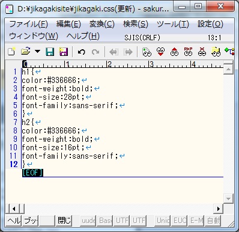The height and width of the screenshot is (232, 239).
Task: Click the Redo arrow icon
Action: (95, 52)
